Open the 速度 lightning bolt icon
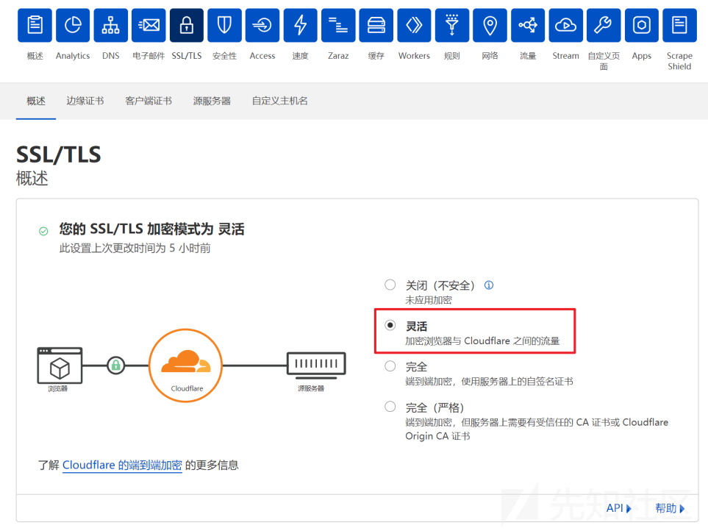 300,25
